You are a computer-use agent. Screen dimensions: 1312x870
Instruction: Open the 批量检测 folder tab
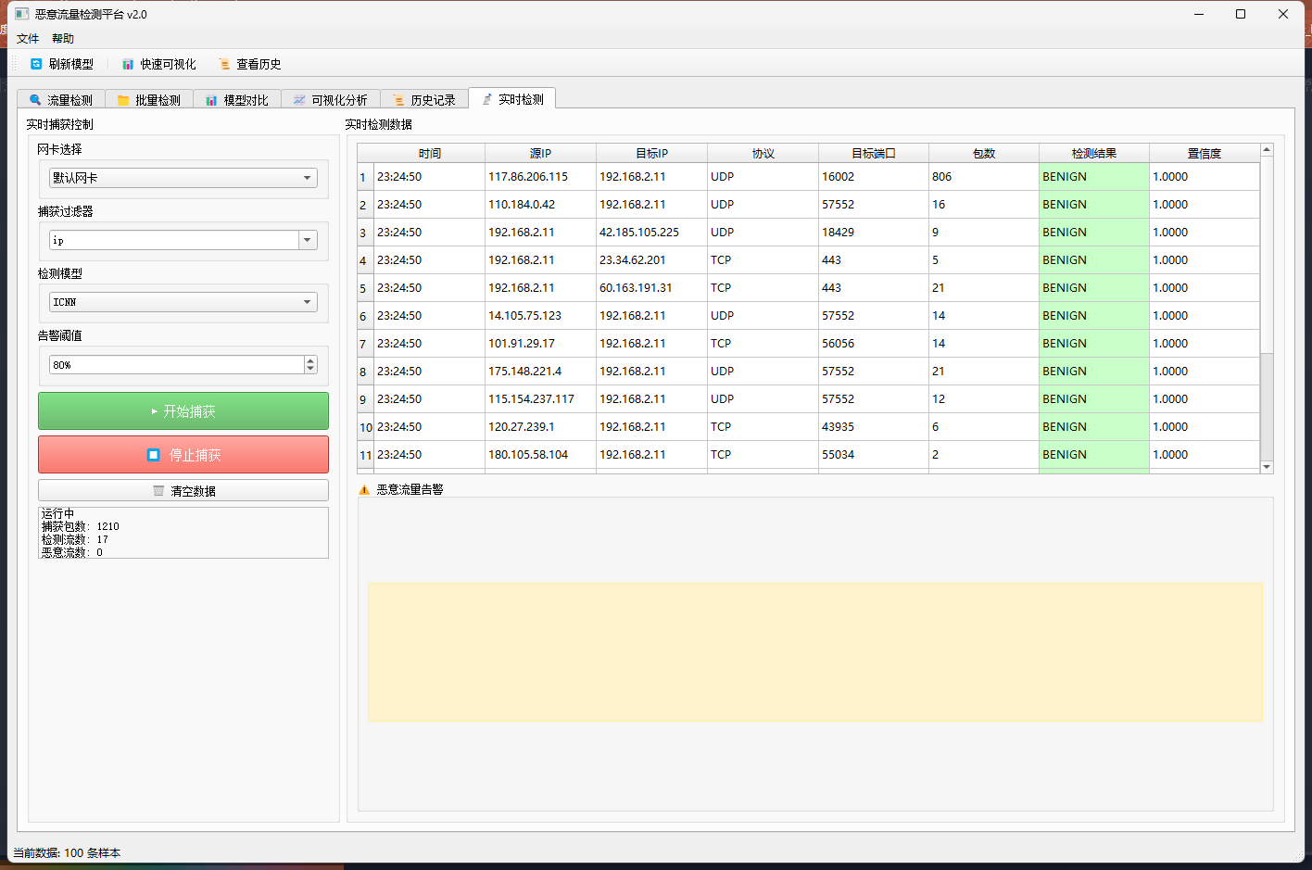(148, 100)
